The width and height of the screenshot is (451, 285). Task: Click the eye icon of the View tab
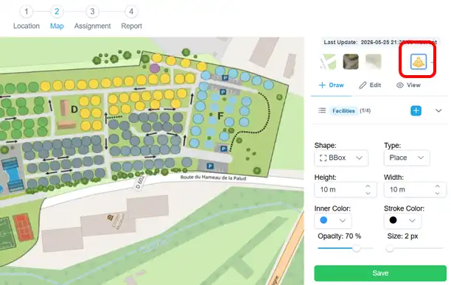[x=400, y=85]
